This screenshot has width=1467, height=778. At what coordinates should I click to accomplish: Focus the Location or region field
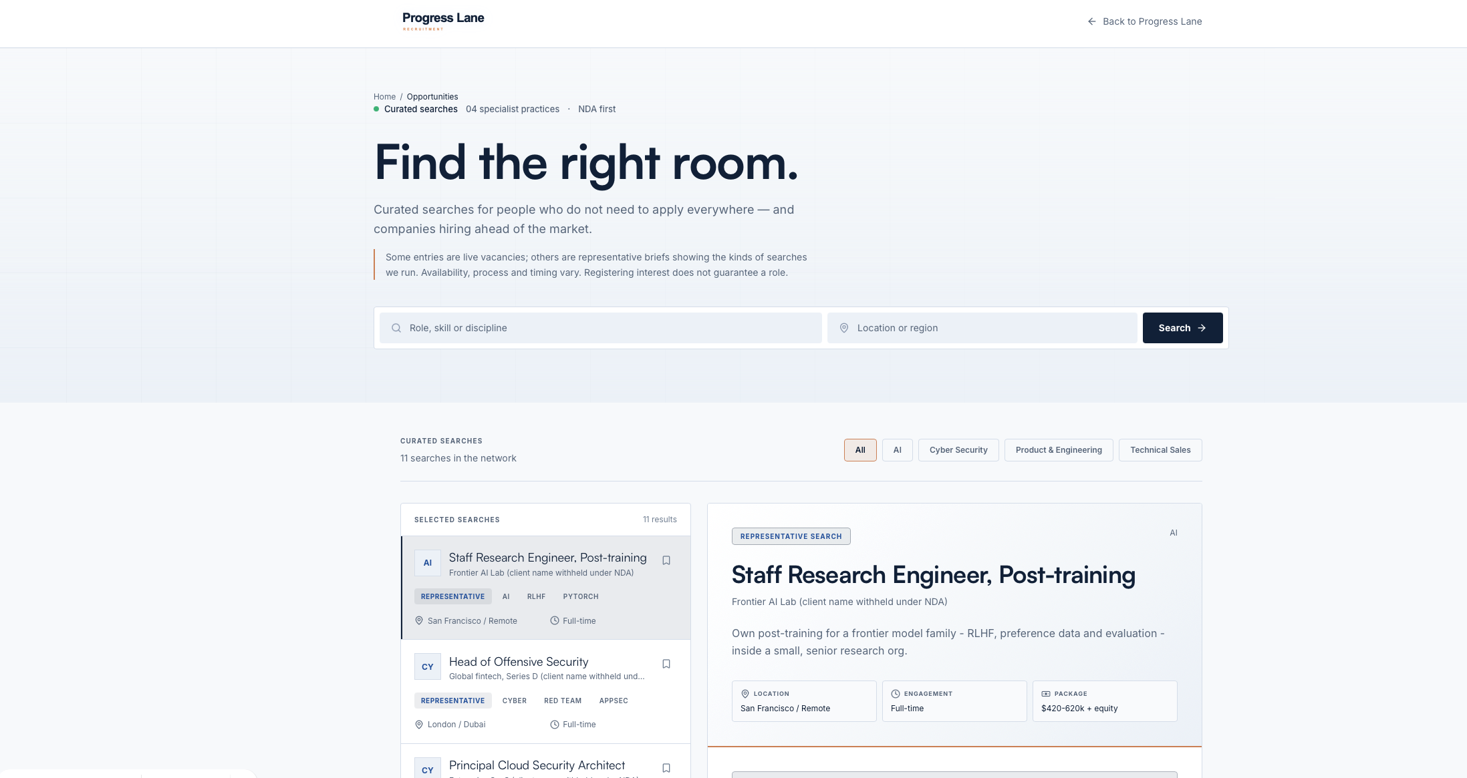coord(982,328)
